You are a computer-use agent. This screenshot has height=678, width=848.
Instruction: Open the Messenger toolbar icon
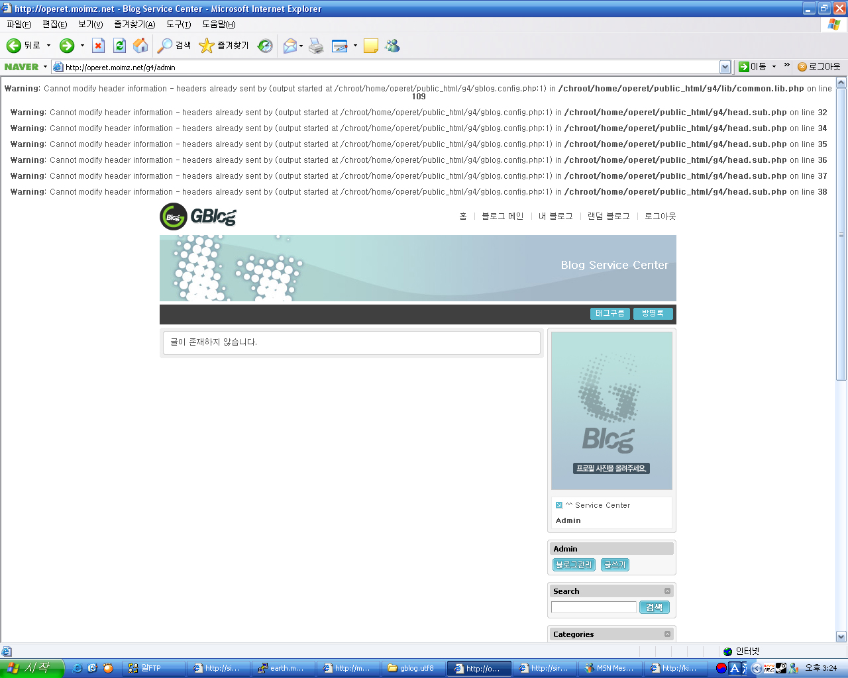[x=392, y=46]
